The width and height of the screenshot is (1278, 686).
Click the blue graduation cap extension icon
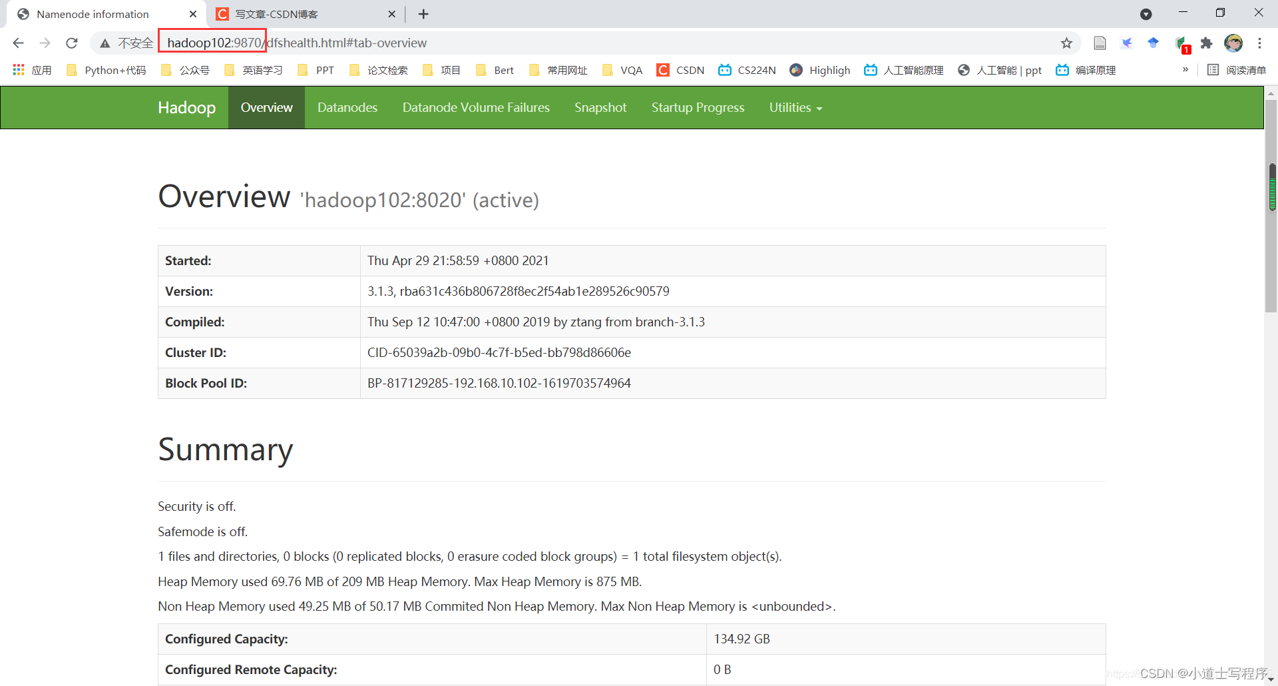pyautogui.click(x=1154, y=43)
